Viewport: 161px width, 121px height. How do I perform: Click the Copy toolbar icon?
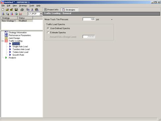[x=28, y=10]
